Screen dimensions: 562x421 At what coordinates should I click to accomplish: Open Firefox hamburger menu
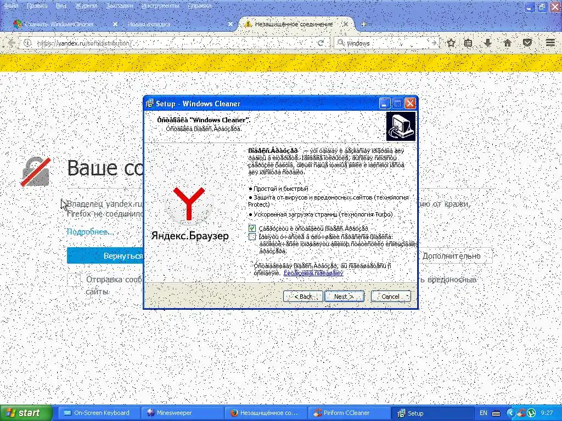[550, 43]
